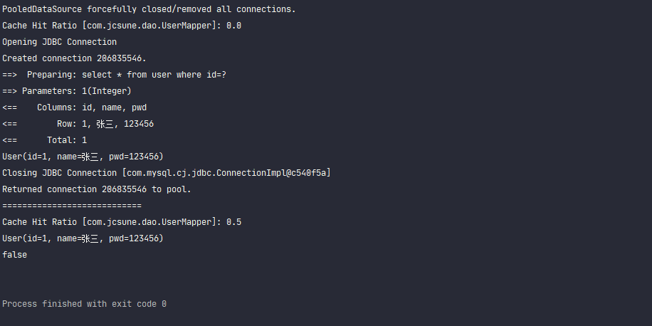The image size is (652, 326).
Task: Click the PooledDataSource forcefully closed line
Action: [149, 9]
